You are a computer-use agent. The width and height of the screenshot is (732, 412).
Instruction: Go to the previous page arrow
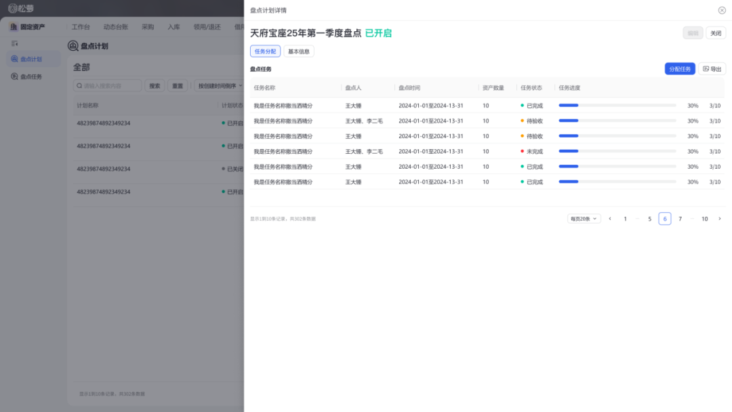(610, 219)
